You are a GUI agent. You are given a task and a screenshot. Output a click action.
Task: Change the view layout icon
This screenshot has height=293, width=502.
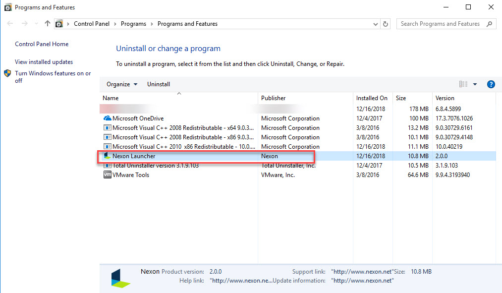[x=463, y=84]
